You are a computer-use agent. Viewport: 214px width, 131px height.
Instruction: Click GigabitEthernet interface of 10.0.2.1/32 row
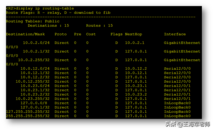[x=182, y=51]
